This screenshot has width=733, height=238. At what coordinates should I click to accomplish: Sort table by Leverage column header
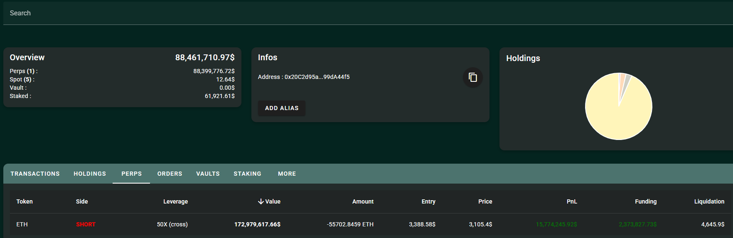click(175, 201)
